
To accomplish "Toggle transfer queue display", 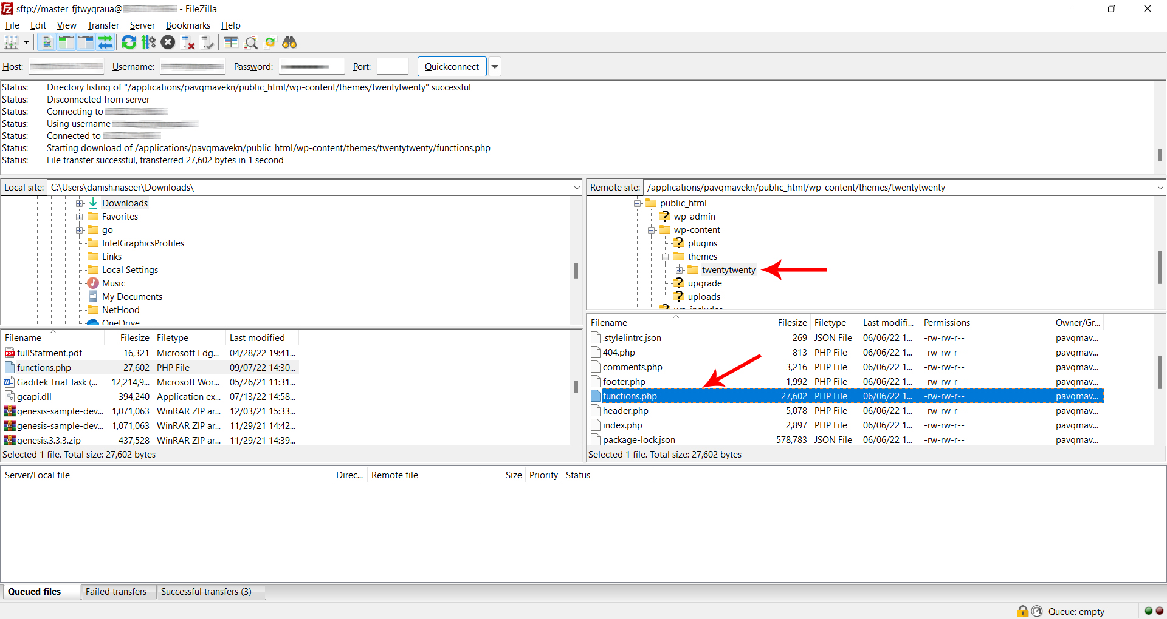I will 105,42.
